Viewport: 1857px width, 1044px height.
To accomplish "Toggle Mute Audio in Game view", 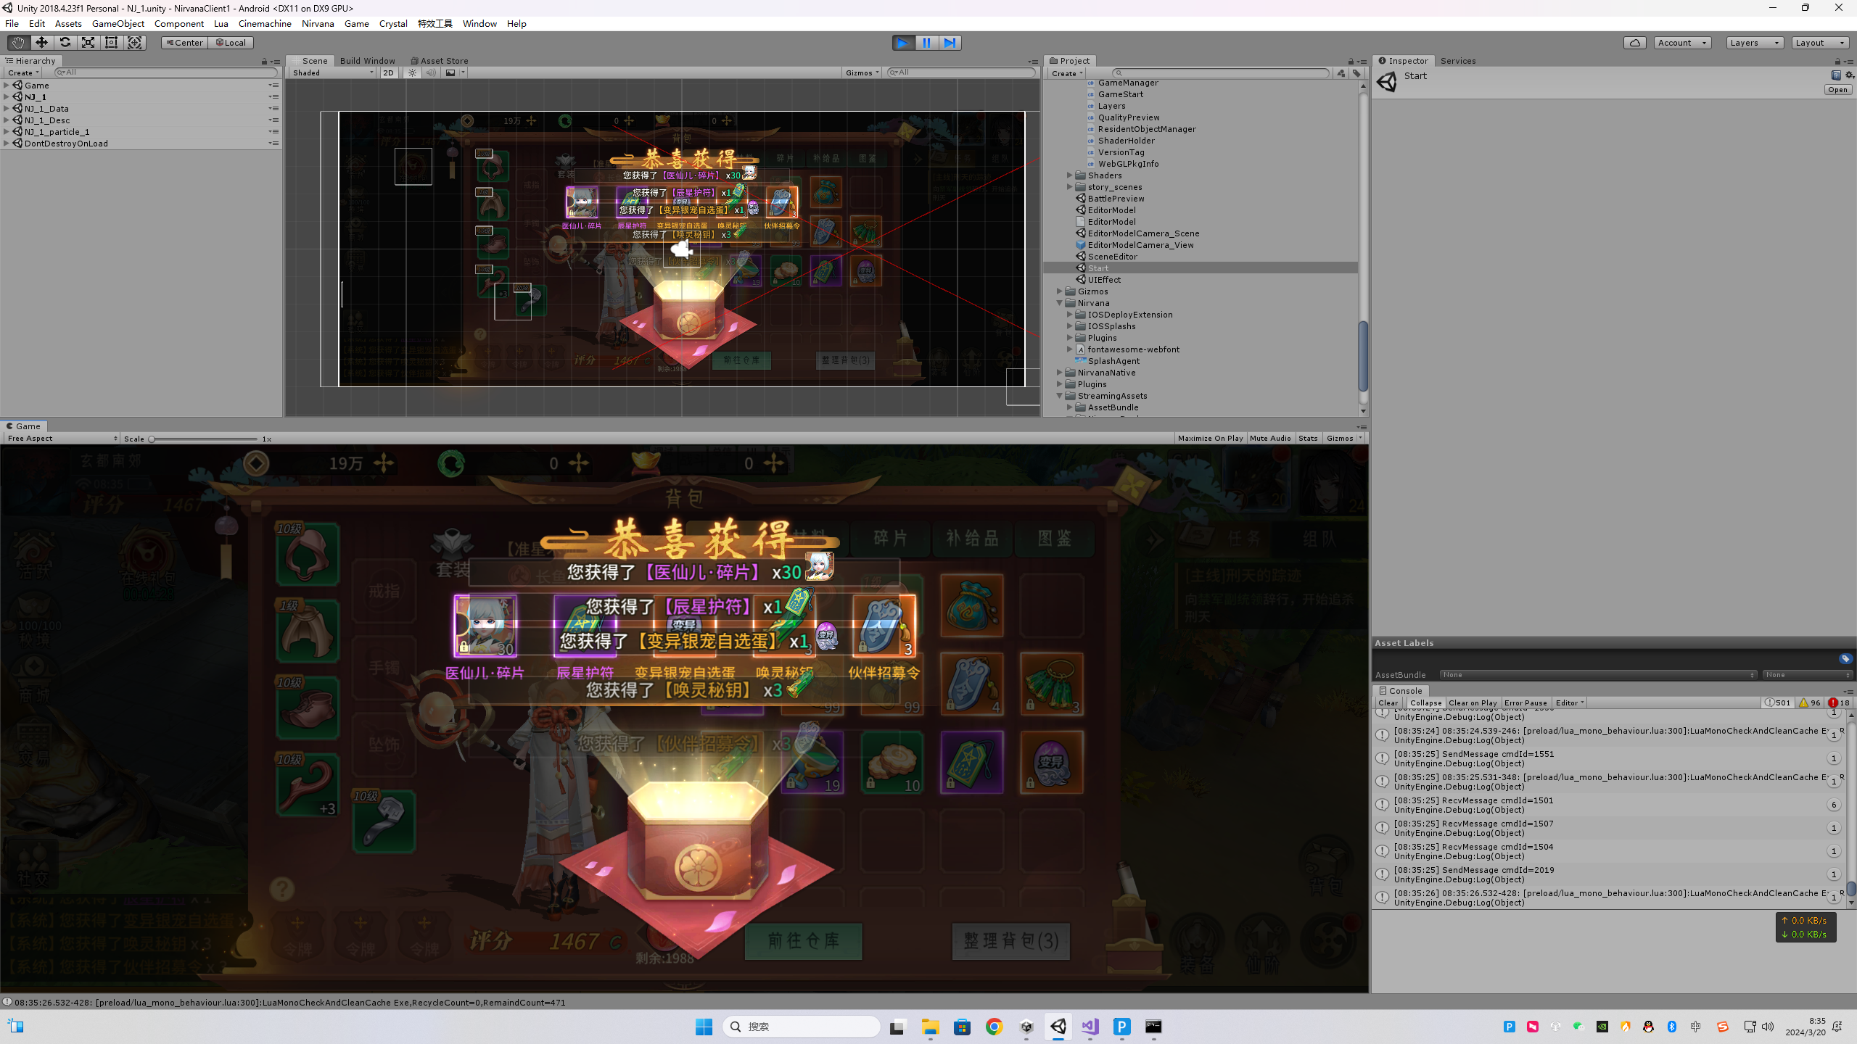I will pyautogui.click(x=1270, y=438).
